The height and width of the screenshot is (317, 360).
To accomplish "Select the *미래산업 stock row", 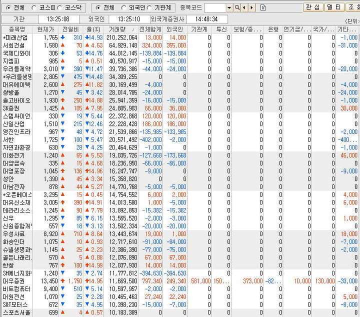I will [x=180, y=37].
